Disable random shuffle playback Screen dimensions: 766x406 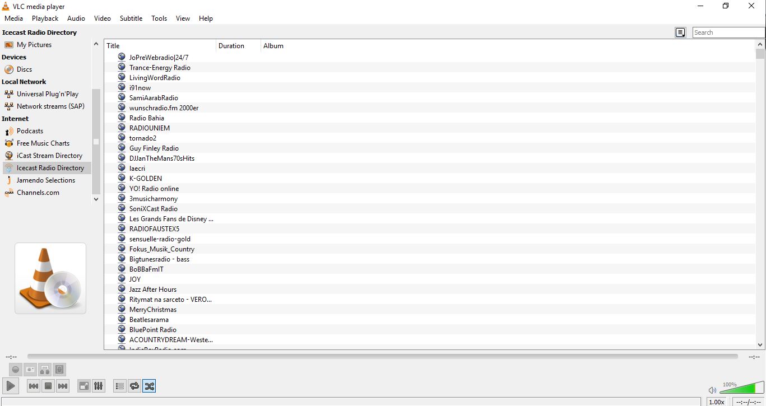(x=148, y=386)
